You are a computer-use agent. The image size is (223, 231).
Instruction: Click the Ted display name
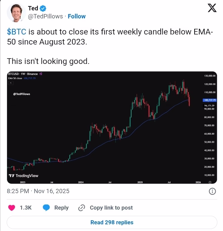tap(33, 8)
